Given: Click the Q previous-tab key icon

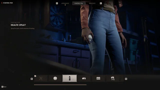Looking at the screenshot, I should click(57, 3).
